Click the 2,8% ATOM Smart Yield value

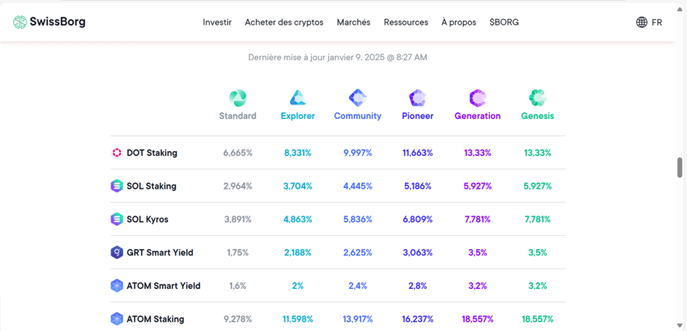pyautogui.click(x=417, y=286)
